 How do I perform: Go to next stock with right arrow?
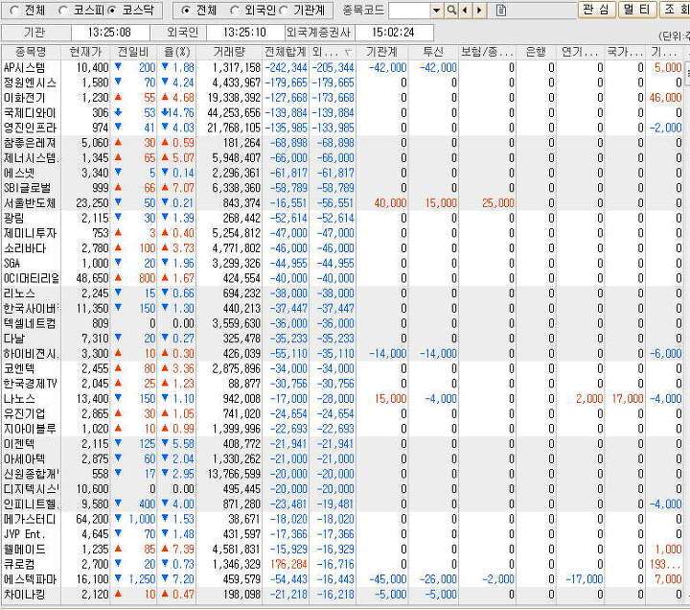479,11
